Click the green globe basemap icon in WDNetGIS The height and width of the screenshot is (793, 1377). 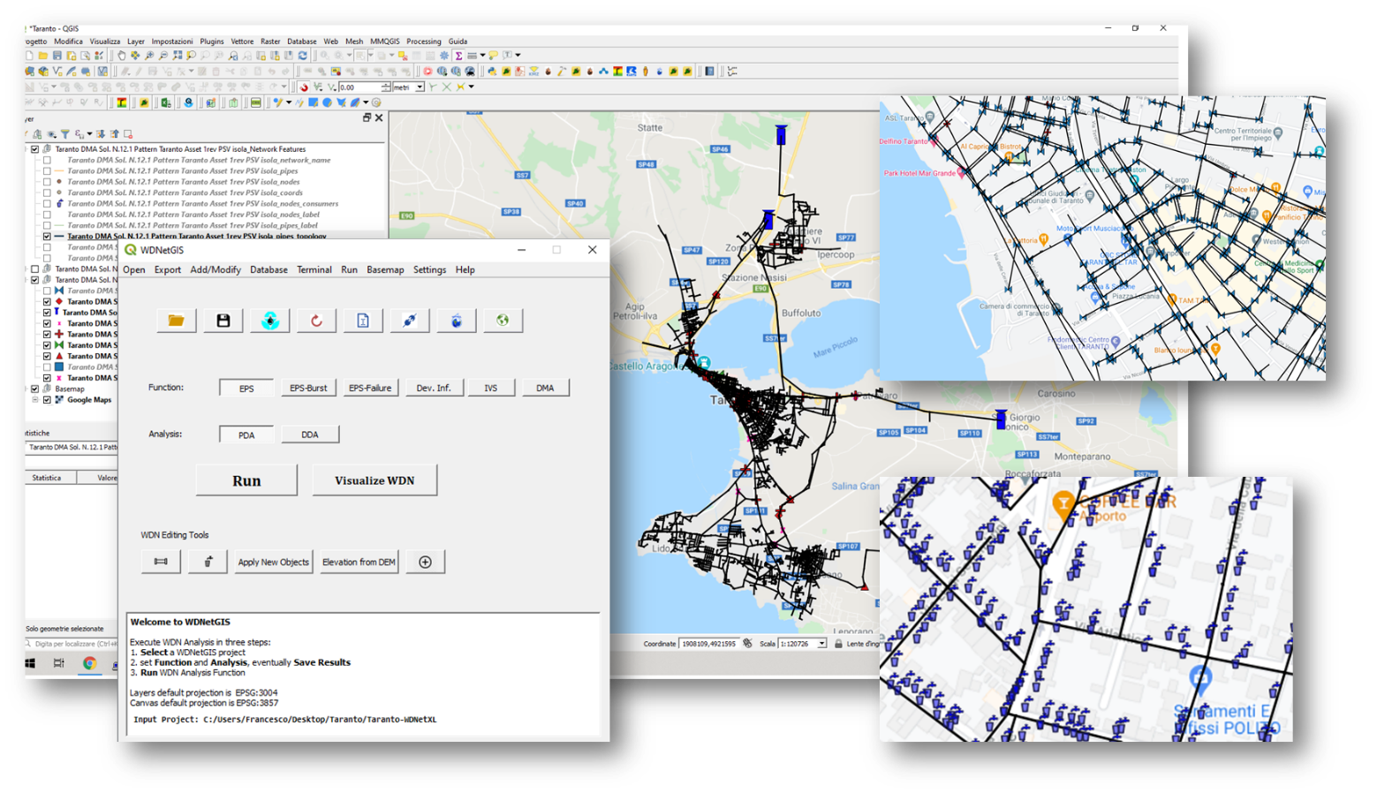click(503, 321)
